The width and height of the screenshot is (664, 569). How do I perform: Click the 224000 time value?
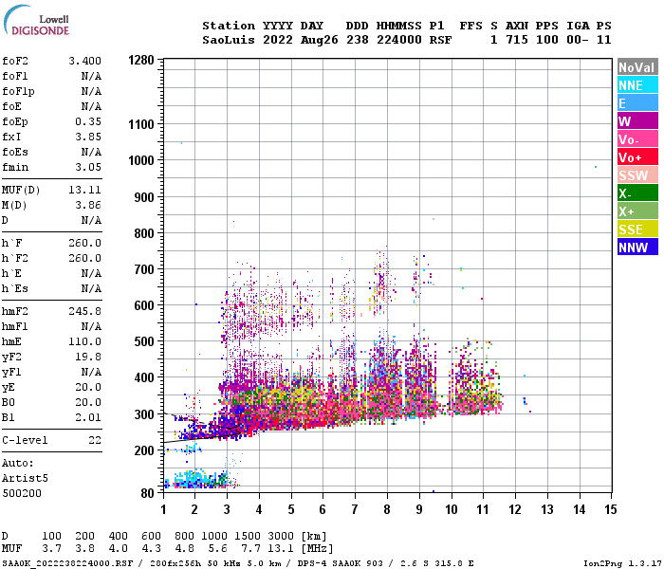[x=399, y=40]
